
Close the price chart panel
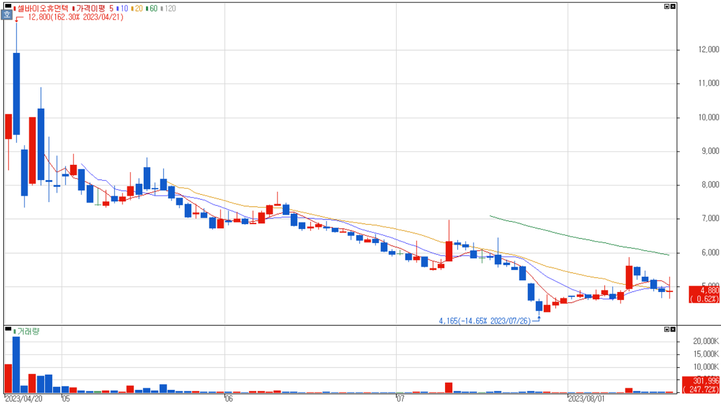[x=673, y=7]
